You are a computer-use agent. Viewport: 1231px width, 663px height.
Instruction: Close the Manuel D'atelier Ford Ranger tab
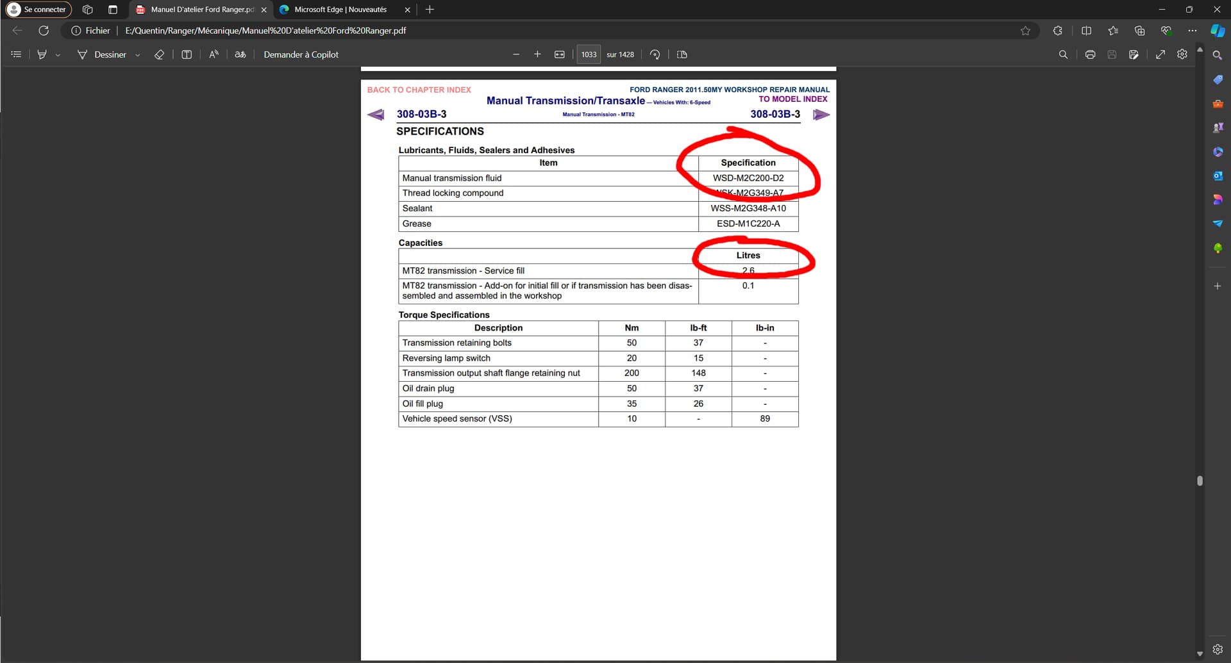pyautogui.click(x=264, y=10)
